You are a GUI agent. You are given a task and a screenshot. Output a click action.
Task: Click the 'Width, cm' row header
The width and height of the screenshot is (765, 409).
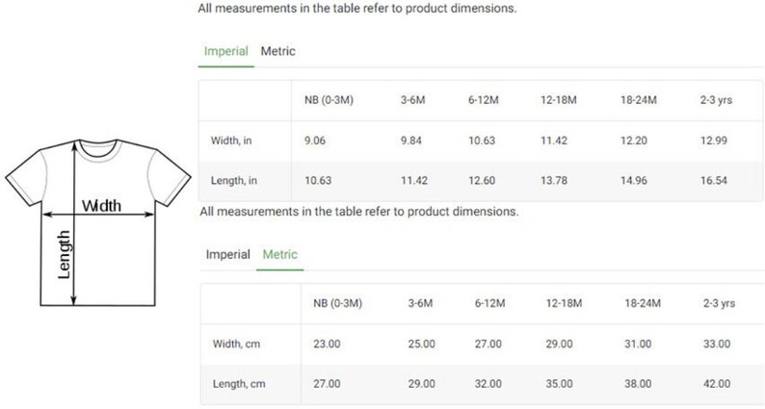pos(237,345)
